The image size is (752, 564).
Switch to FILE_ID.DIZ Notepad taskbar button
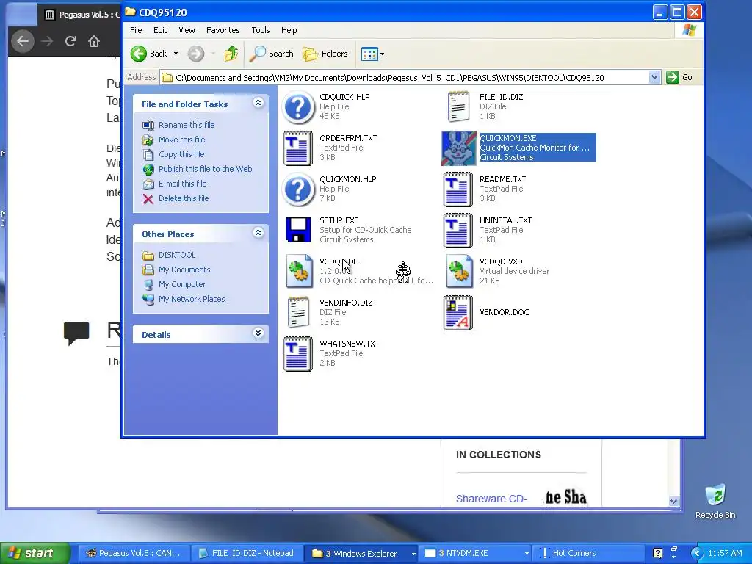point(247,554)
